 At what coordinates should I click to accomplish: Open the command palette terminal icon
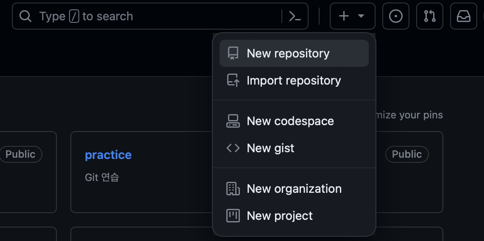295,16
